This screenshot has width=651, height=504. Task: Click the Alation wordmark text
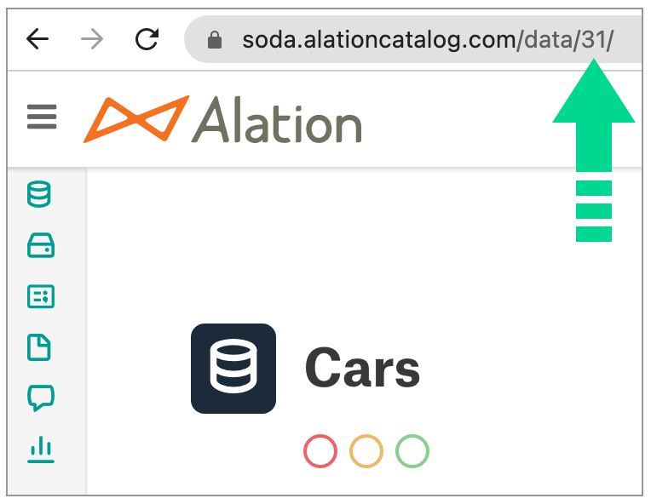[x=278, y=119]
